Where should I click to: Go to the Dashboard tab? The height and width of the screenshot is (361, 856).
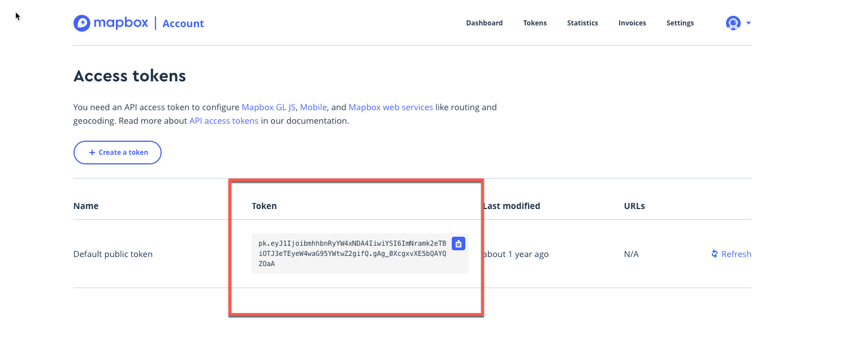484,23
